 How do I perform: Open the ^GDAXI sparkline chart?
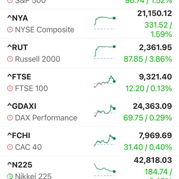coord(105,111)
